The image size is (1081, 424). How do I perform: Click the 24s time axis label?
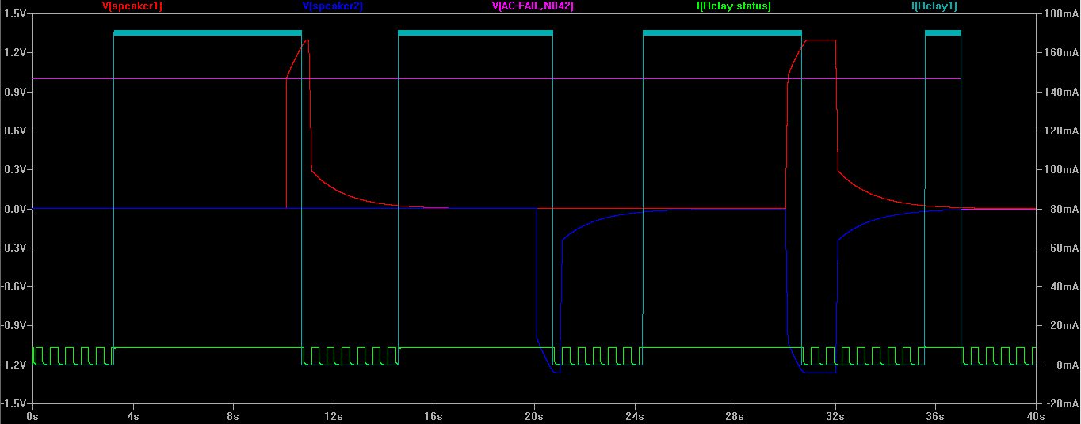click(634, 416)
